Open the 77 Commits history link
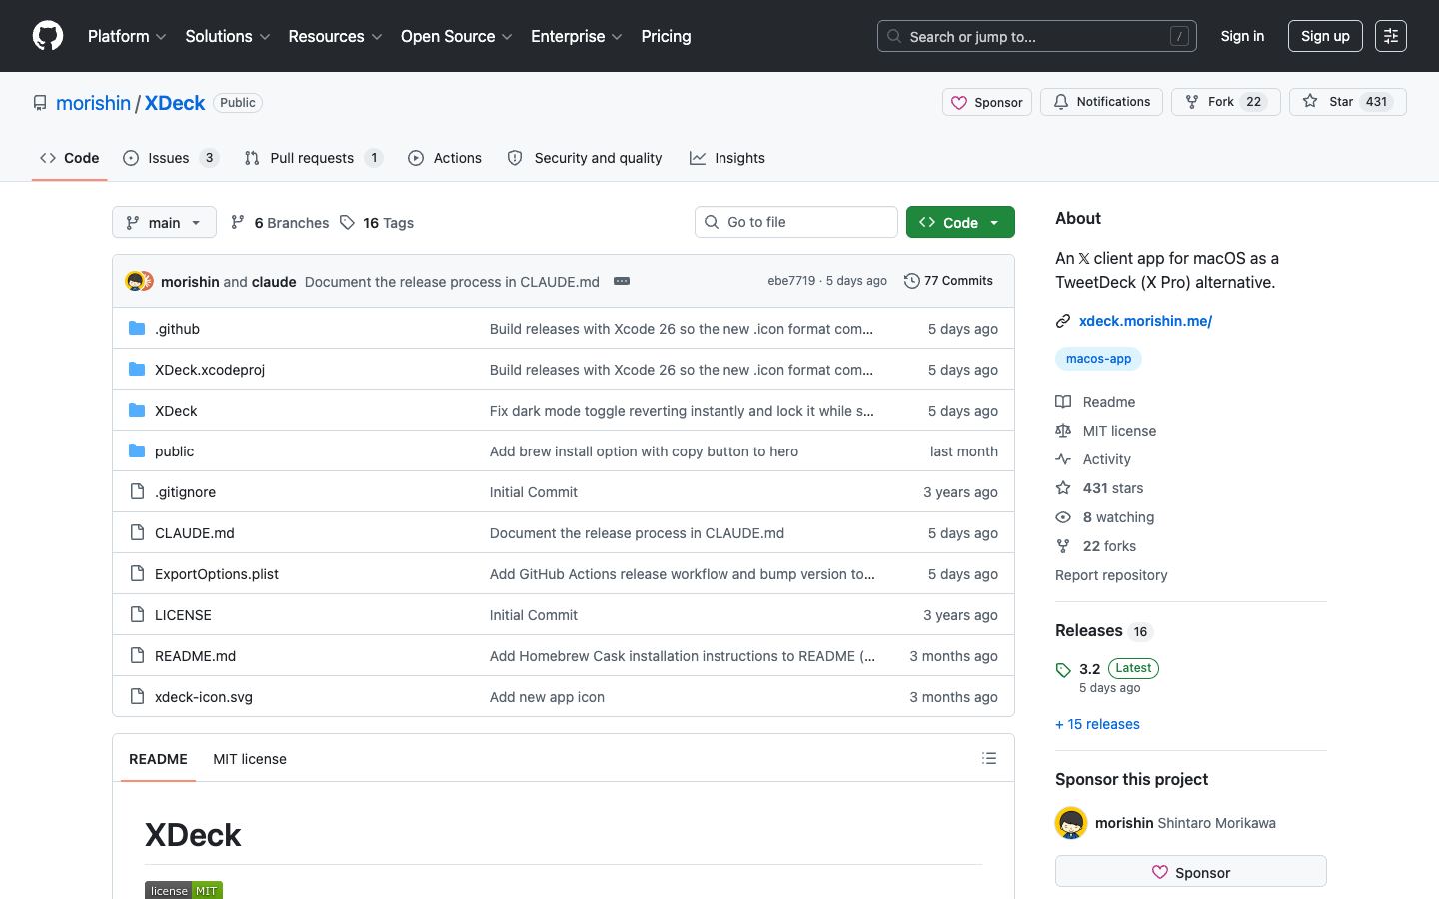 (x=948, y=281)
